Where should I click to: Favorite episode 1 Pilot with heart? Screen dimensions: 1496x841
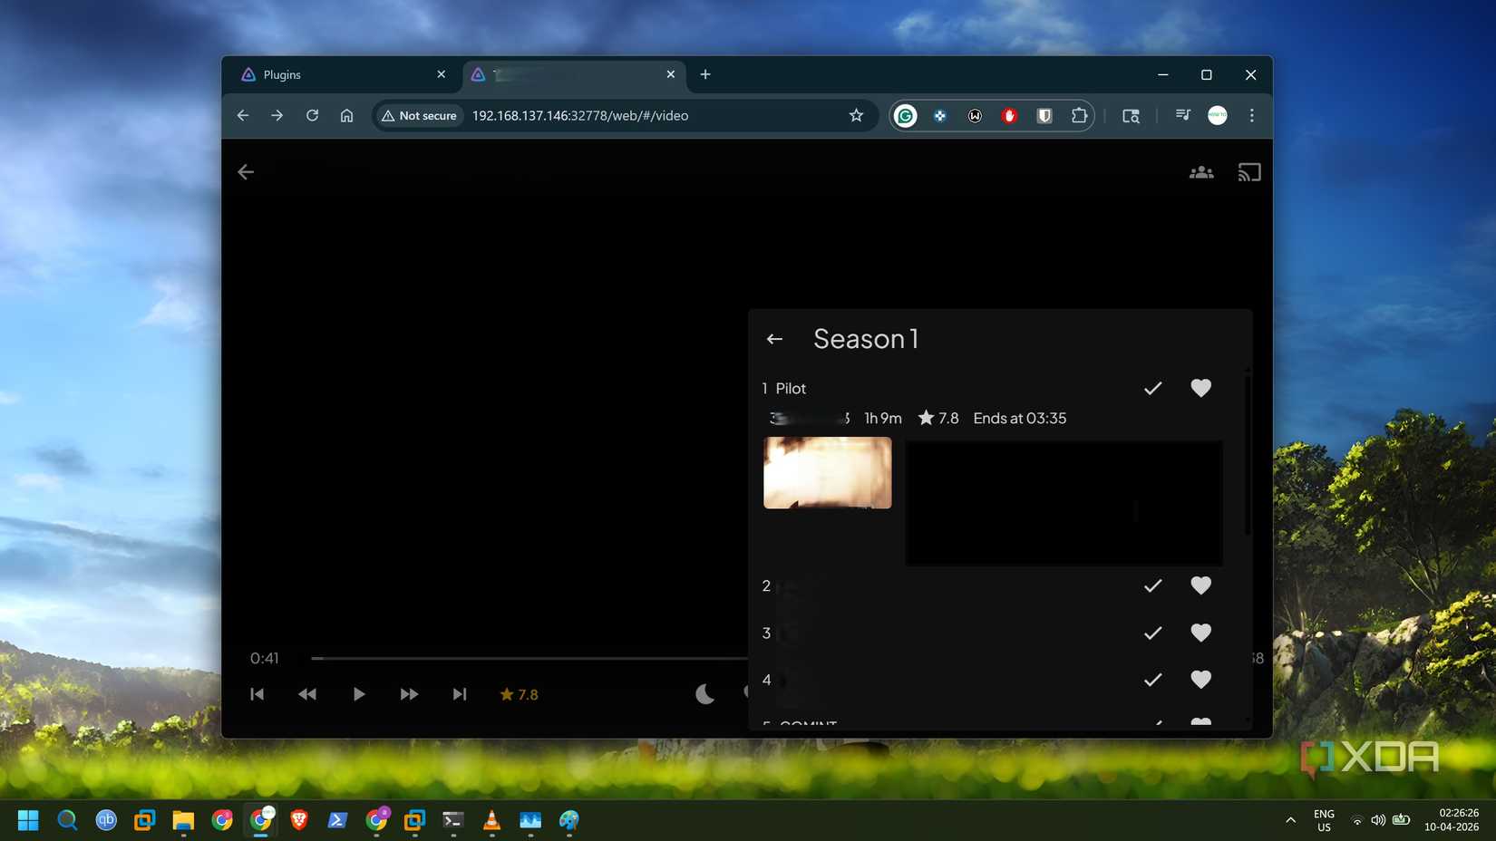click(x=1200, y=388)
